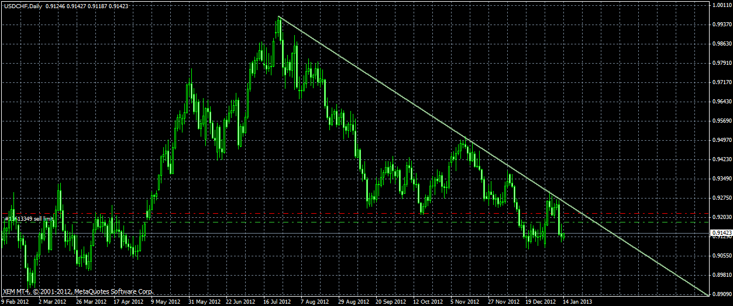Click the MetaQuotes Software Corp. copyright text

click(x=78, y=291)
